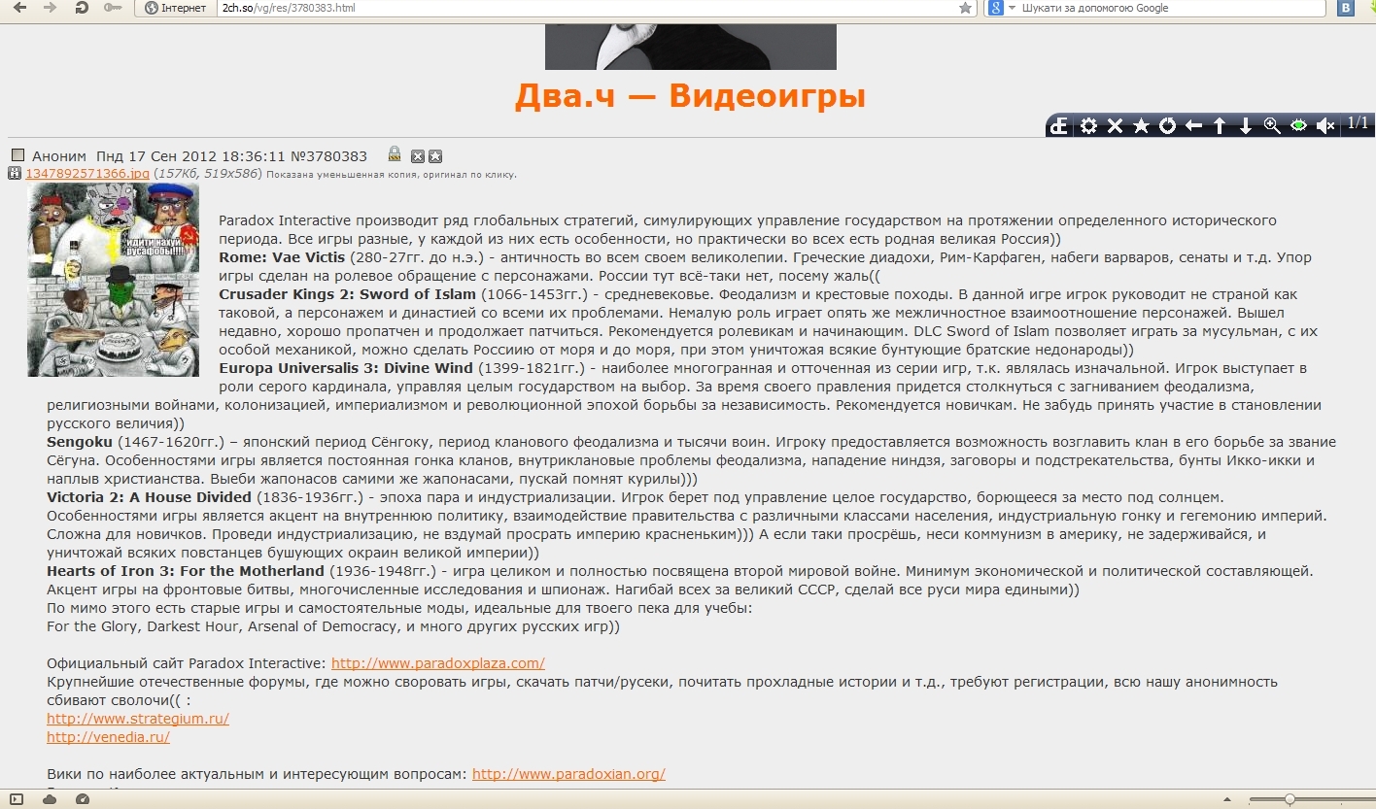Image resolution: width=1376 pixels, height=809 pixels.
Task: Adjust the page zoom slider
Action: coord(1289,799)
